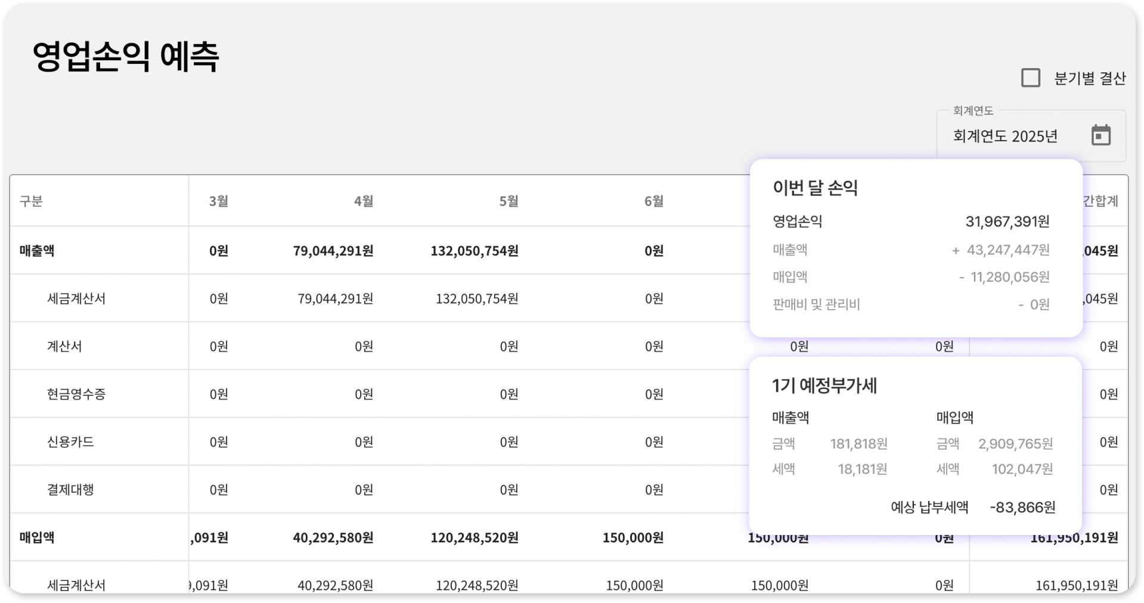This screenshot has width=1144, height=603.
Task: Click the 1기 예정부가세 card title
Action: 824,386
